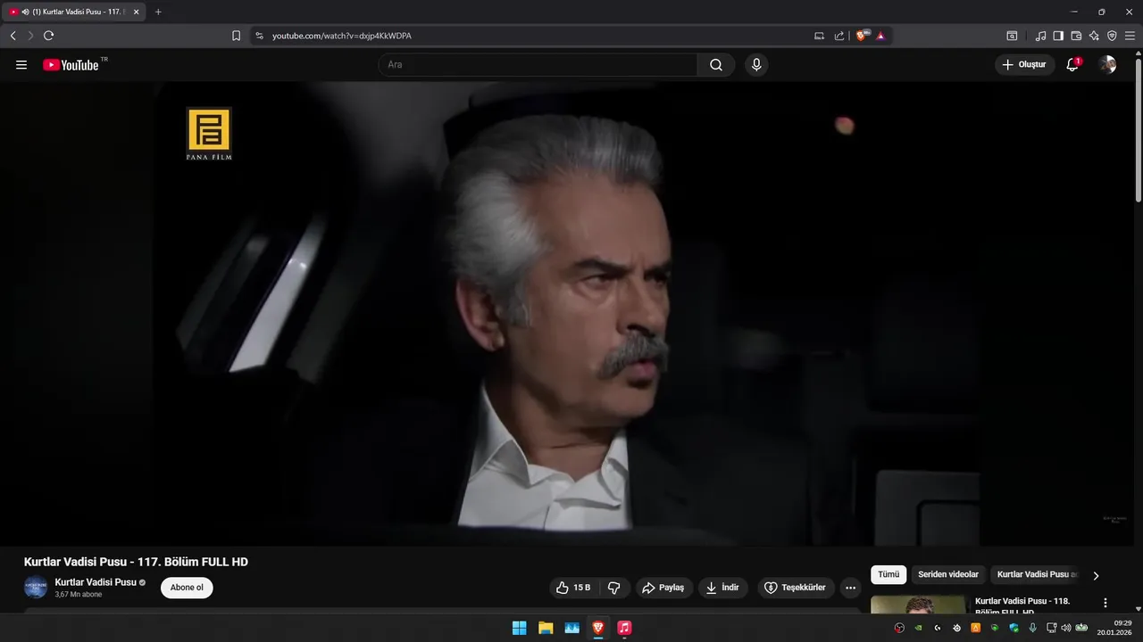
Task: Go to YouTube home via logo
Action: [x=71, y=65]
